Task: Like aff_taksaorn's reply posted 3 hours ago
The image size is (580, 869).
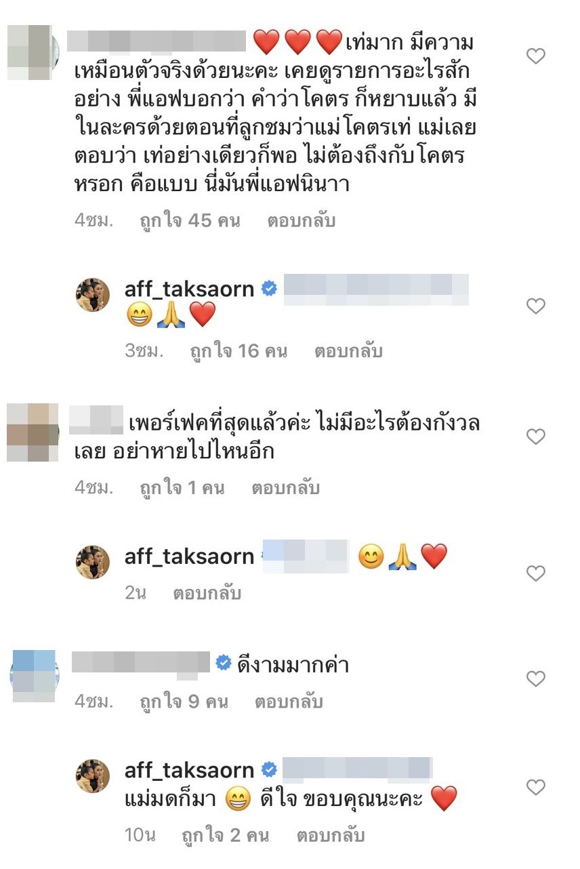Action: tap(535, 306)
